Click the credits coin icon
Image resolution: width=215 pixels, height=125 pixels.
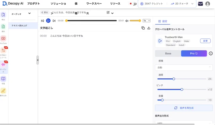click(x=142, y=4)
